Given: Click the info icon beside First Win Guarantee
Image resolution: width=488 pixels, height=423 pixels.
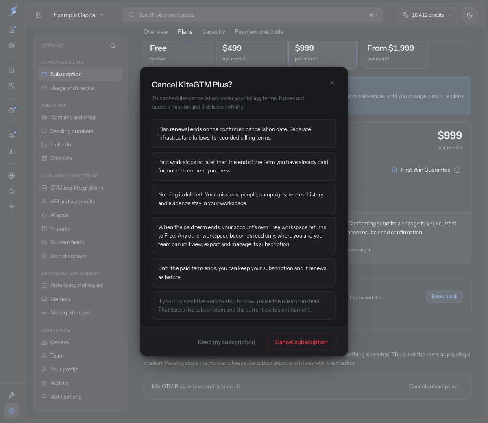Looking at the screenshot, I should [x=457, y=170].
